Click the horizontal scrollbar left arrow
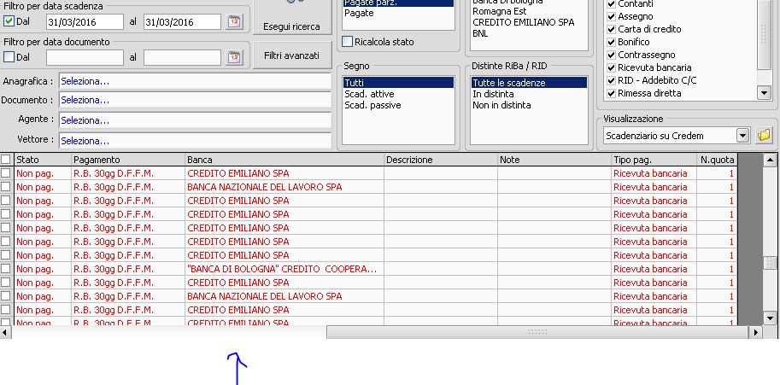The height and width of the screenshot is (385, 780). pos(5,332)
